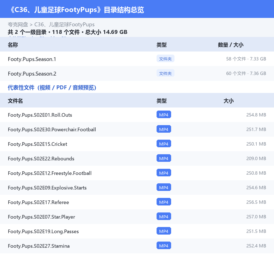Select file Footy.Pups.S02E15.Cricket

pos(37,144)
